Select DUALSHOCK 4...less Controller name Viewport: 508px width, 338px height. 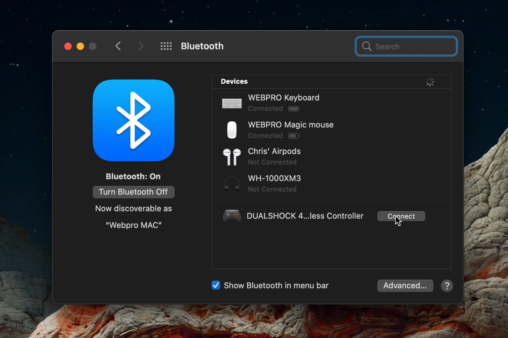coord(305,216)
